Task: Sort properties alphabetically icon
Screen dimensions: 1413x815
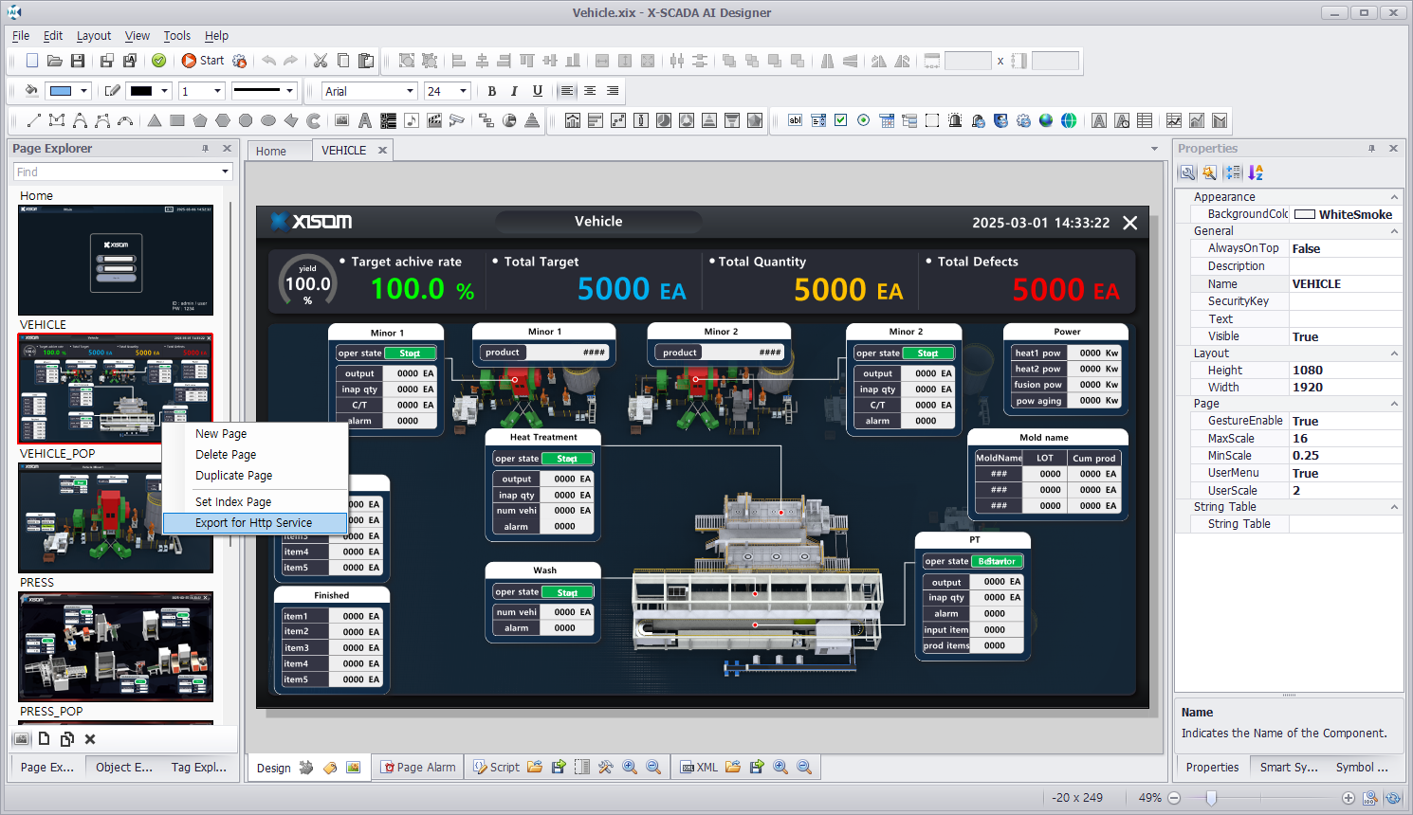Action: [x=1256, y=172]
